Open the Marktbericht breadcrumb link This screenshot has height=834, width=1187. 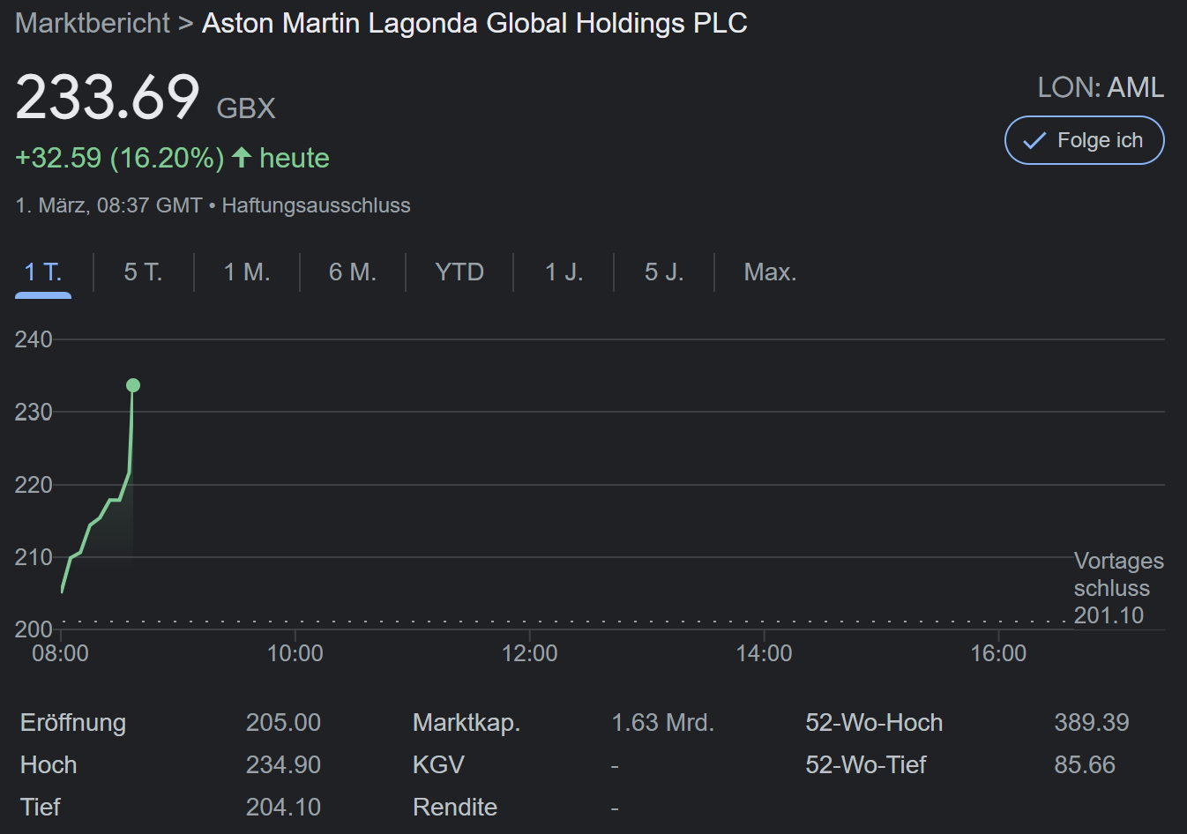point(93,23)
